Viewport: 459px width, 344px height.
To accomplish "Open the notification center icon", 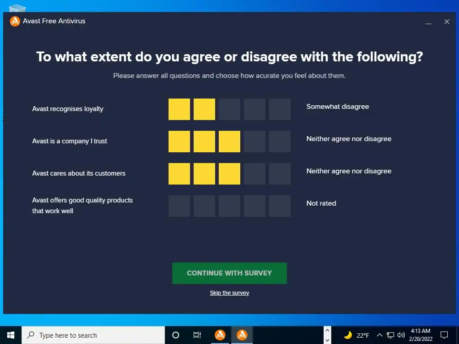I will tap(444, 335).
